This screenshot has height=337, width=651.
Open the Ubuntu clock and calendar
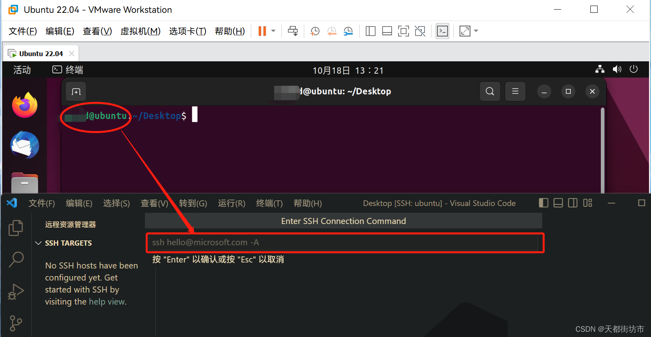[348, 71]
